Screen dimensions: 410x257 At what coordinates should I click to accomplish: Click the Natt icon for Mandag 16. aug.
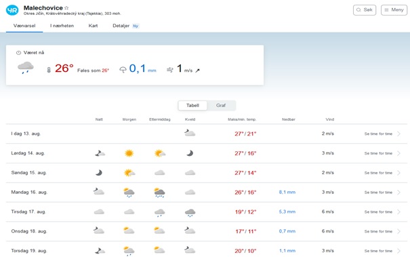(99, 192)
